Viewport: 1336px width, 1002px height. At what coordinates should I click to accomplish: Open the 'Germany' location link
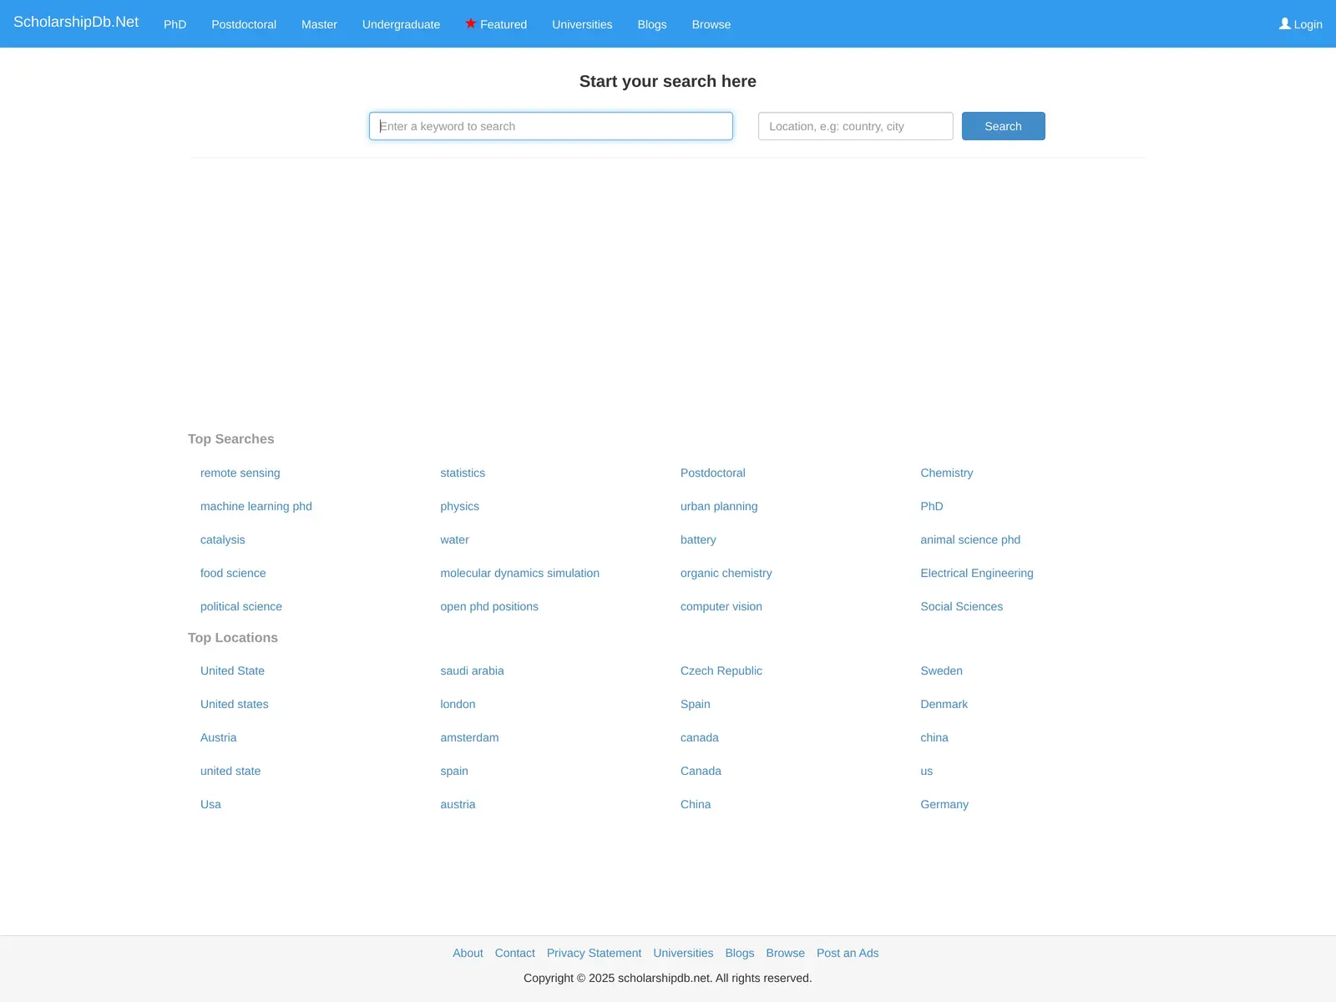(x=944, y=804)
